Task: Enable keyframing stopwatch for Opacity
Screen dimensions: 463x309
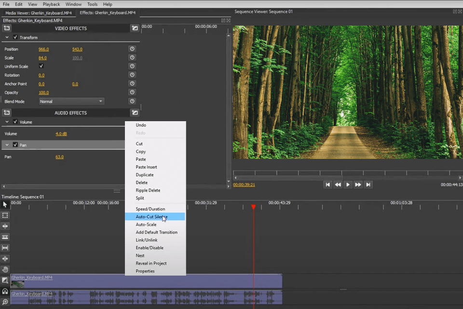Action: click(132, 92)
